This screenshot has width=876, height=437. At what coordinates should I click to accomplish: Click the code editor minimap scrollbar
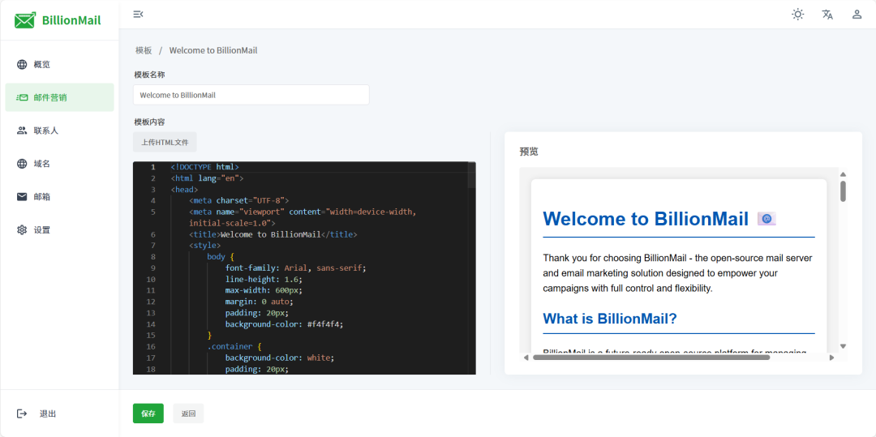pos(472,174)
